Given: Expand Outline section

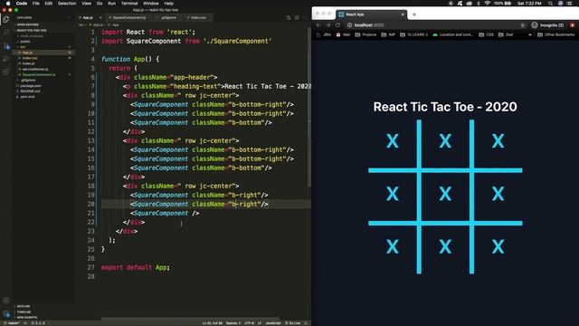Looking at the screenshot, I should pos(43,306).
